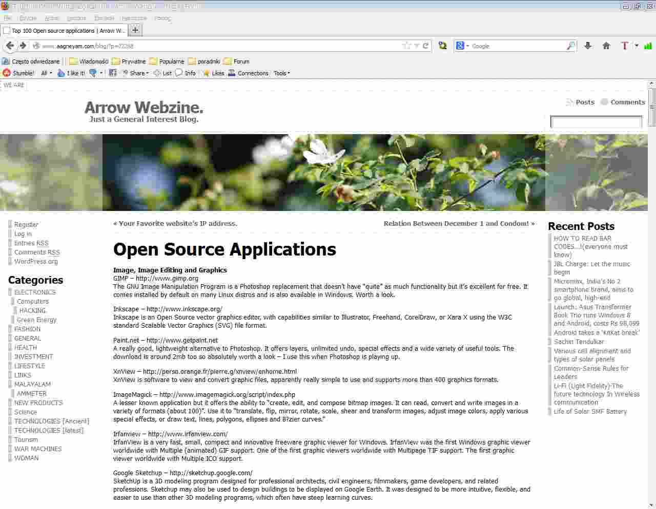This screenshot has width=656, height=509.
Task: Click the icon left of the search box
Action: pyautogui.click(x=443, y=46)
